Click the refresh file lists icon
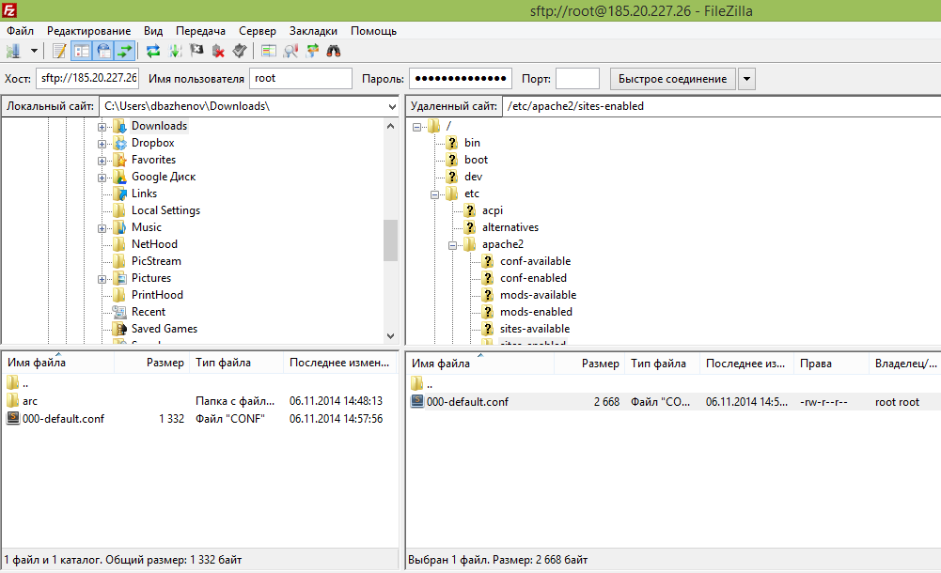The height and width of the screenshot is (573, 941). [x=153, y=51]
